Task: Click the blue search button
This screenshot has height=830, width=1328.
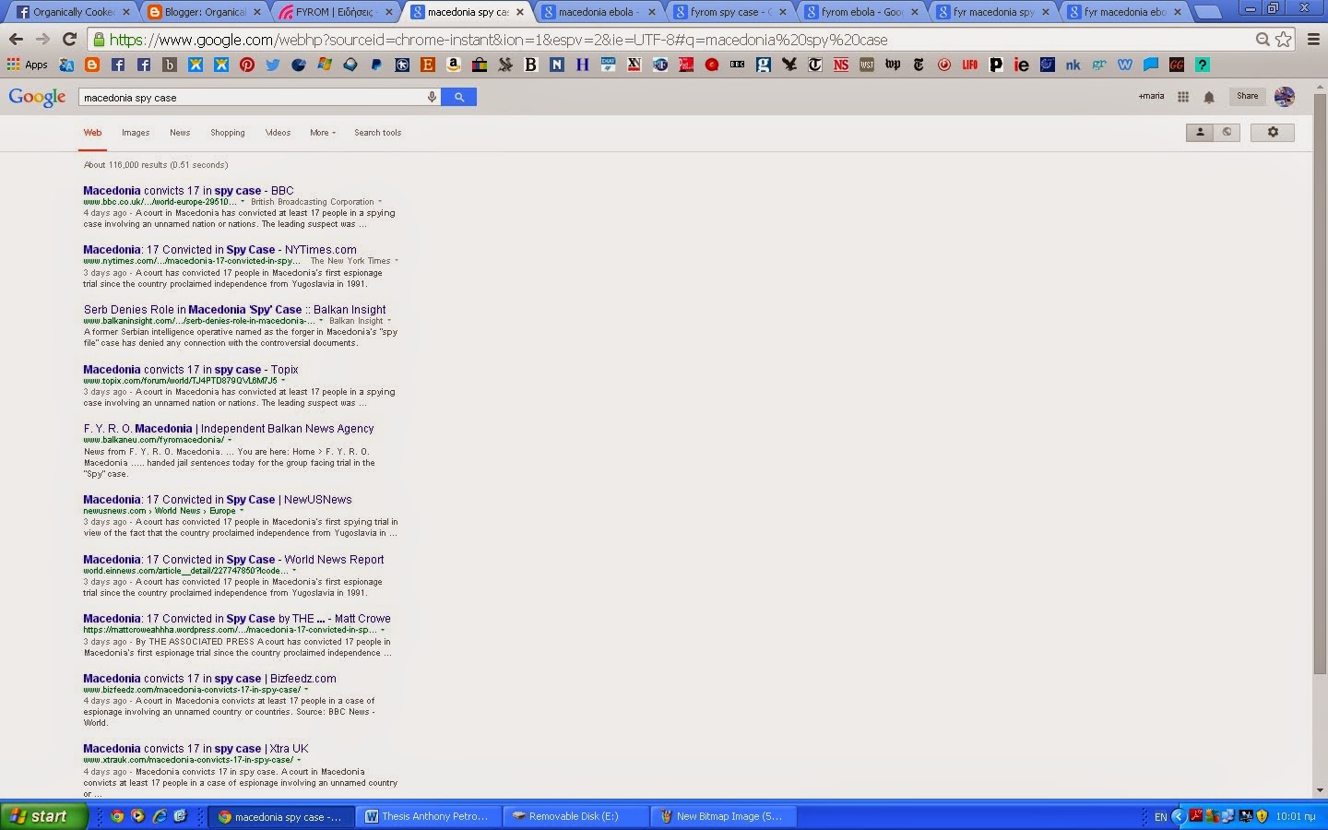Action: click(x=458, y=97)
